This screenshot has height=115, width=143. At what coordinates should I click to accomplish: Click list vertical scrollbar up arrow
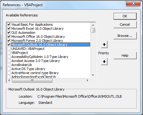[x=93, y=25]
